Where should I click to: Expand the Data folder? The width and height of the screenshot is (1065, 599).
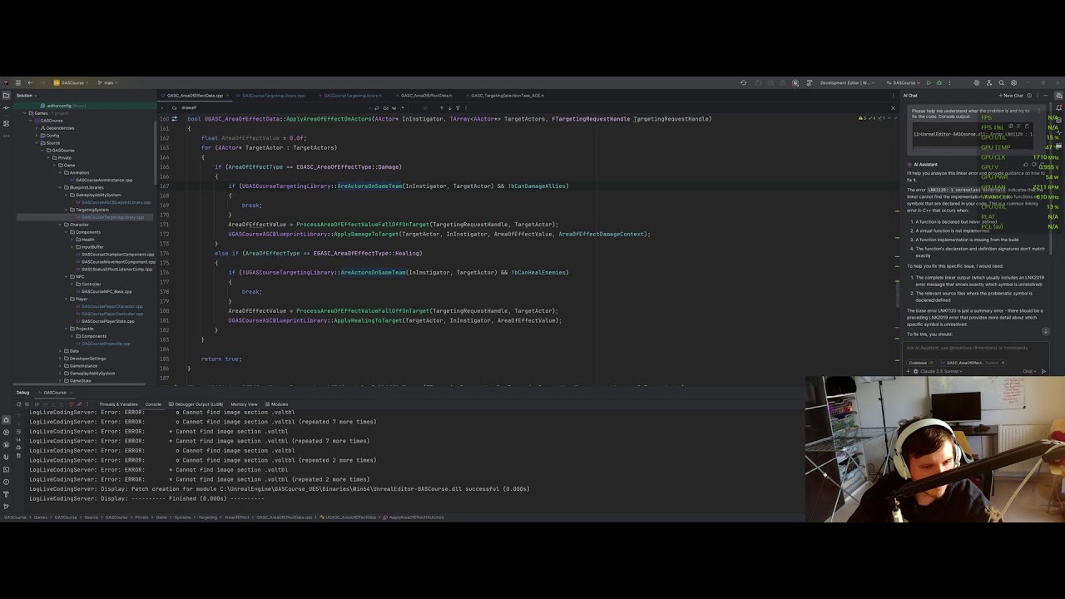[x=62, y=351]
